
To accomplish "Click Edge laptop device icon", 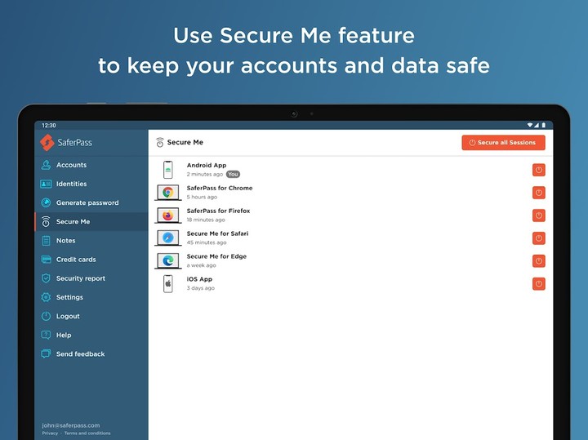I will point(168,261).
